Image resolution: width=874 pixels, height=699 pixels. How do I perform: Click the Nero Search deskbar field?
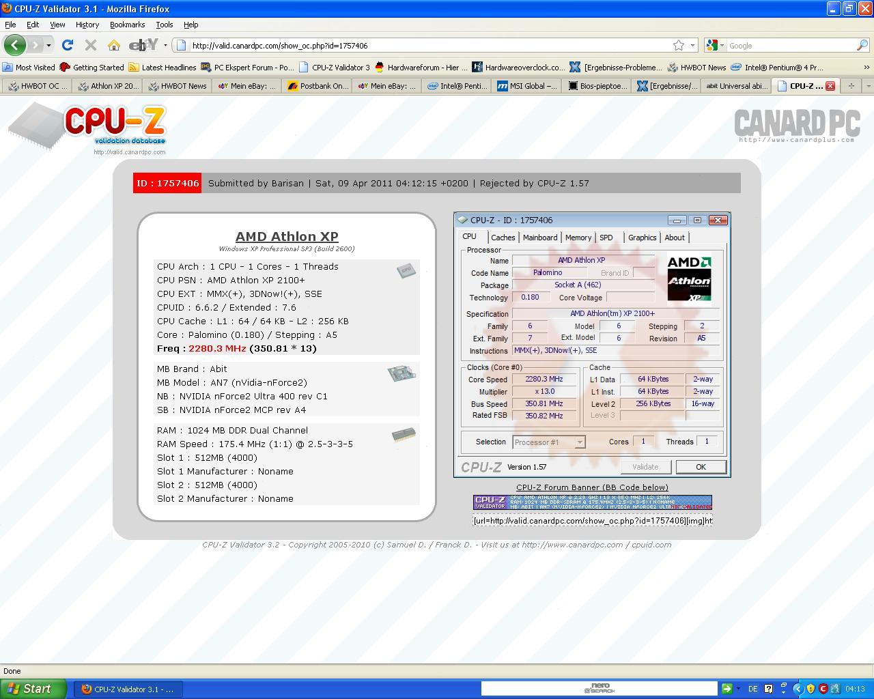coord(599,689)
